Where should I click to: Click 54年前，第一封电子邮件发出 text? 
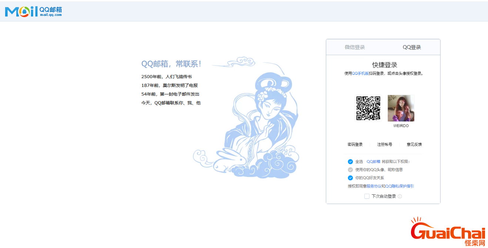point(170,94)
